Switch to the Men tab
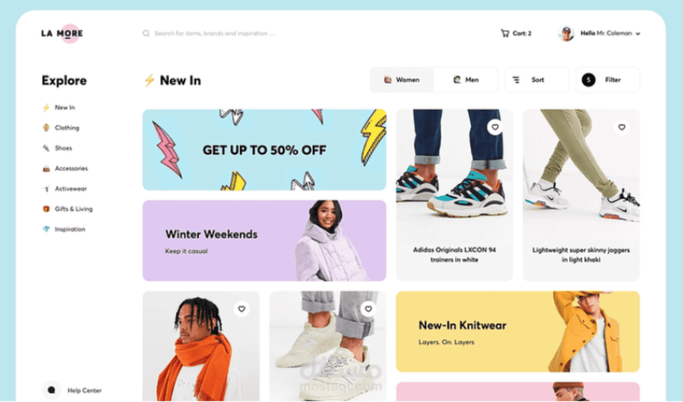The height and width of the screenshot is (402, 683). (466, 80)
